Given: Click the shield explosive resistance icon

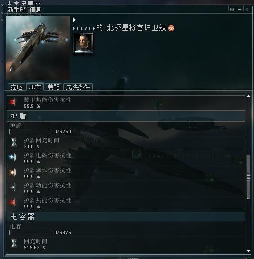Looking at the screenshot, I should coord(13,172).
